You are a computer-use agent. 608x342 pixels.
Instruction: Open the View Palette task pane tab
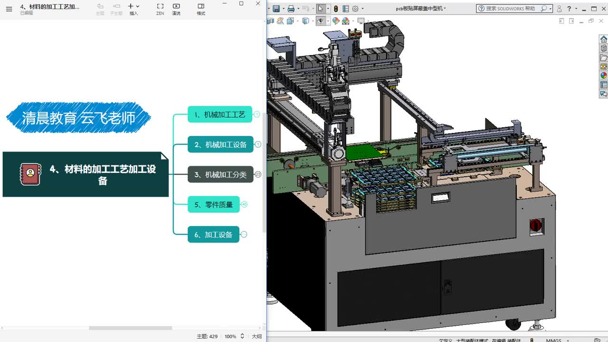(604, 66)
